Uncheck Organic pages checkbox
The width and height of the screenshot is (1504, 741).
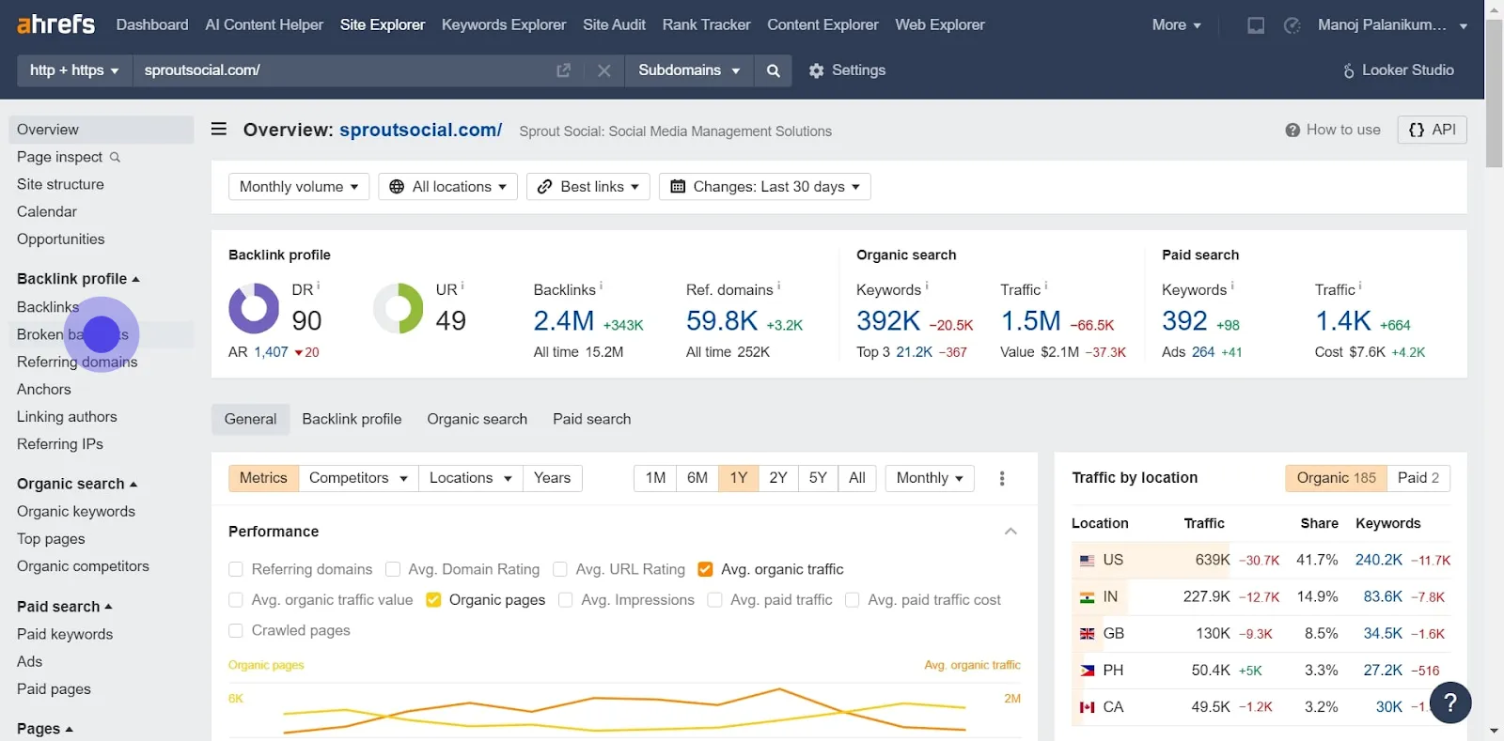pyautogui.click(x=433, y=600)
